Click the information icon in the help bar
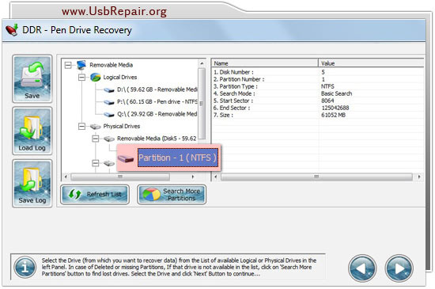The width and height of the screenshot is (435, 289). tap(25, 268)
